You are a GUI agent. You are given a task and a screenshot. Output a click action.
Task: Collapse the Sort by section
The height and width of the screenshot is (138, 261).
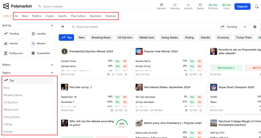52,25
